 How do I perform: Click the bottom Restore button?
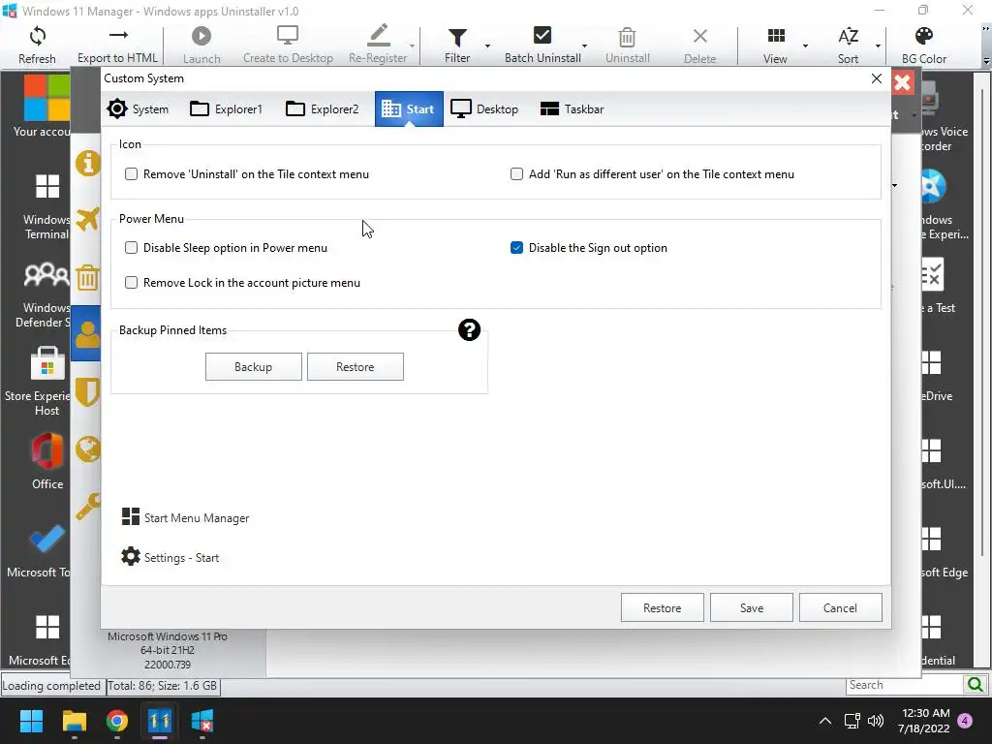(x=662, y=607)
